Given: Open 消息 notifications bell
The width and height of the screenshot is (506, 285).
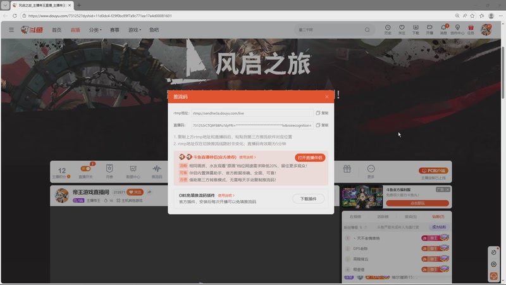Looking at the screenshot, I should click(x=444, y=29).
